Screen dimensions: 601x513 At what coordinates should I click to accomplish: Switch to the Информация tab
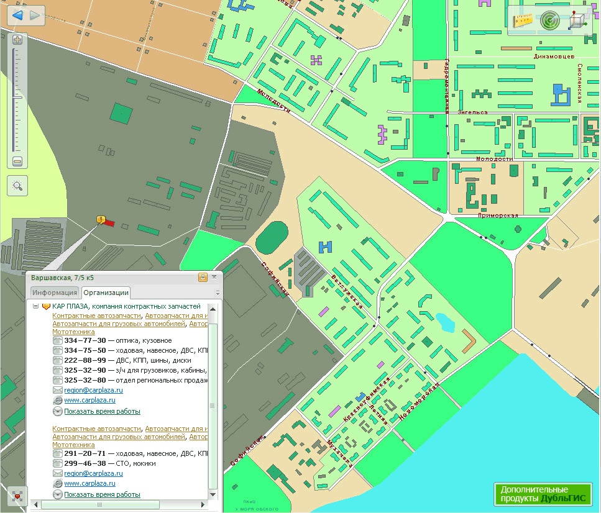click(55, 293)
